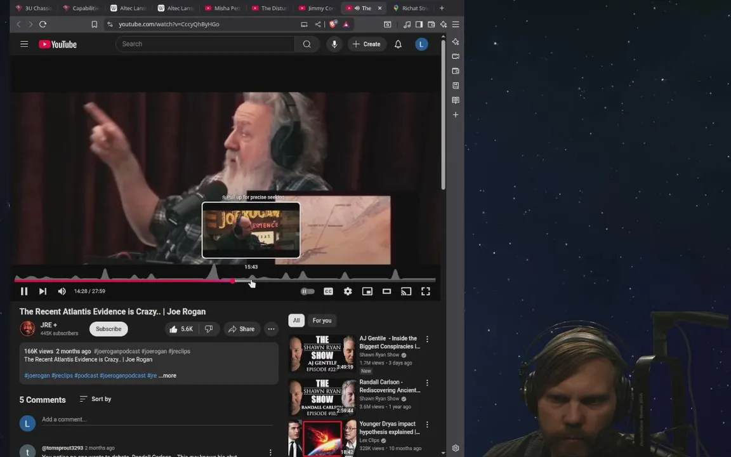Open options menu for Younger Dryas video
This screenshot has height=457, width=731.
[x=427, y=425]
